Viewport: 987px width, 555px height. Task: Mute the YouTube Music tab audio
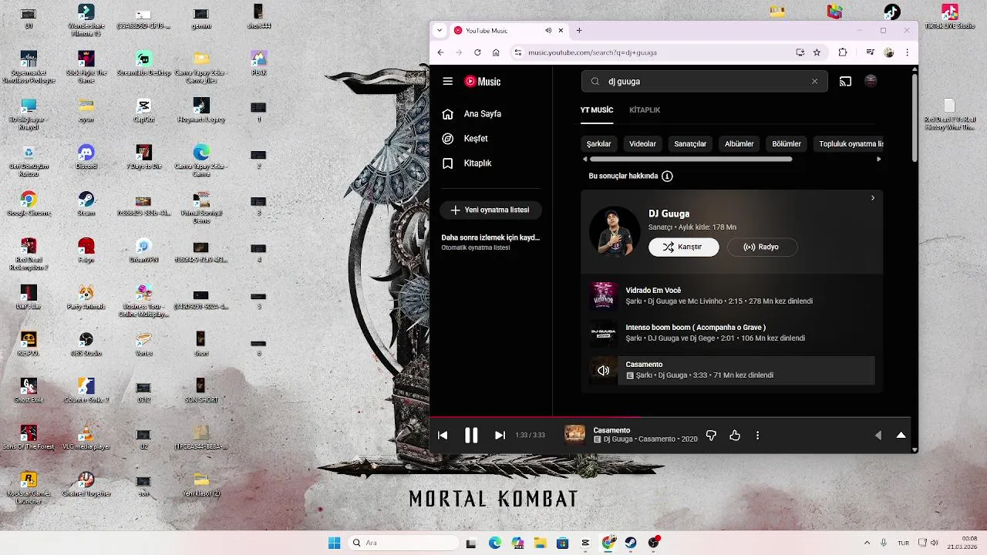[x=548, y=31]
